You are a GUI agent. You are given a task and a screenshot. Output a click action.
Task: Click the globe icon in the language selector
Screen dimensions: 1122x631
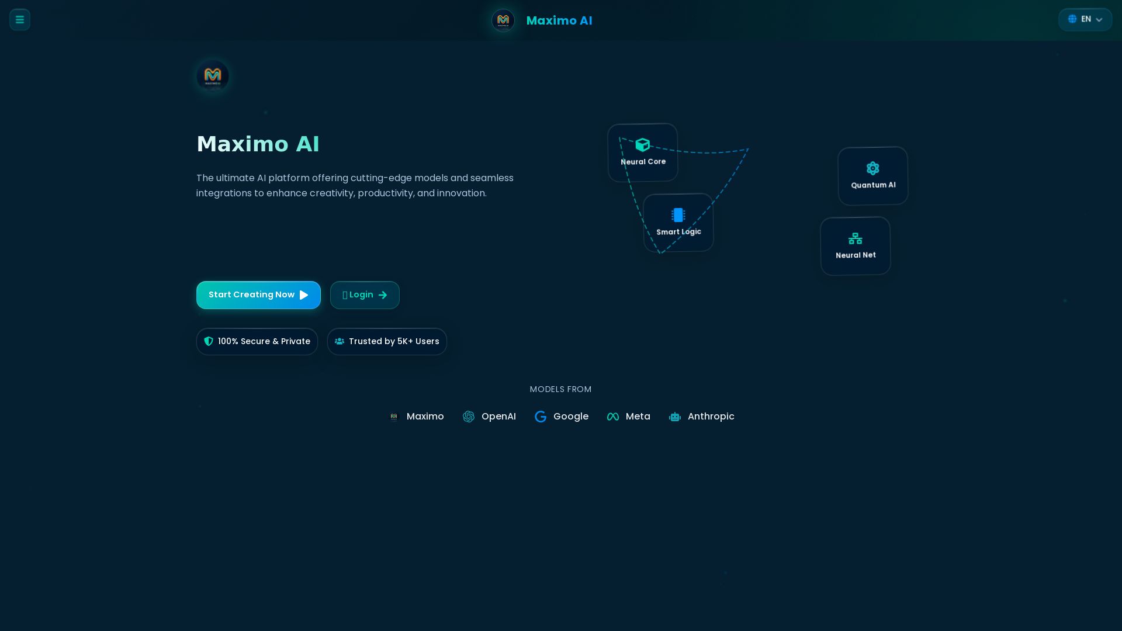1072,19
